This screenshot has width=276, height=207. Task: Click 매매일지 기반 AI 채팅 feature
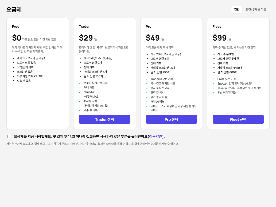click(x=96, y=106)
